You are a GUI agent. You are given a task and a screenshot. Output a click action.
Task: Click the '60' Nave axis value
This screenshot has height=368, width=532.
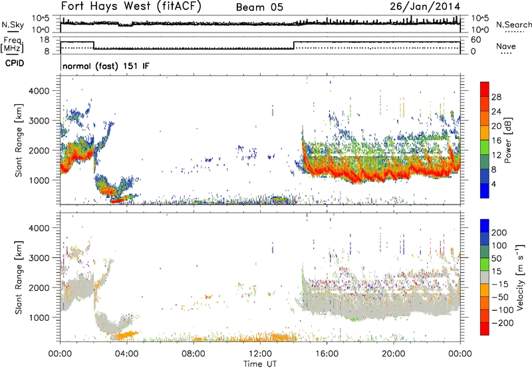pos(476,40)
